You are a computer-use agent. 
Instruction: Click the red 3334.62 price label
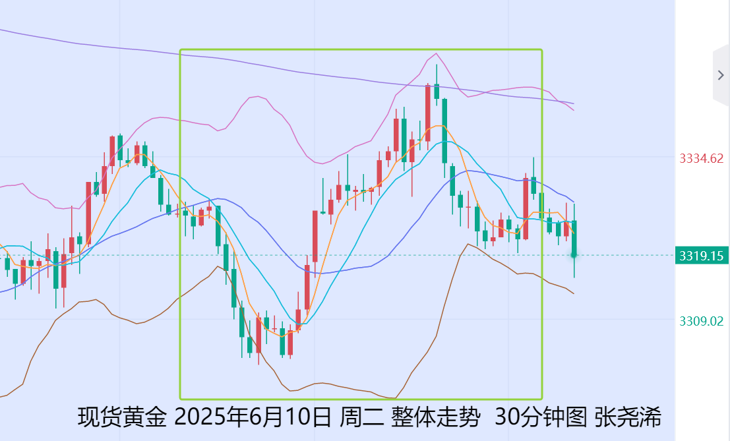tap(701, 158)
